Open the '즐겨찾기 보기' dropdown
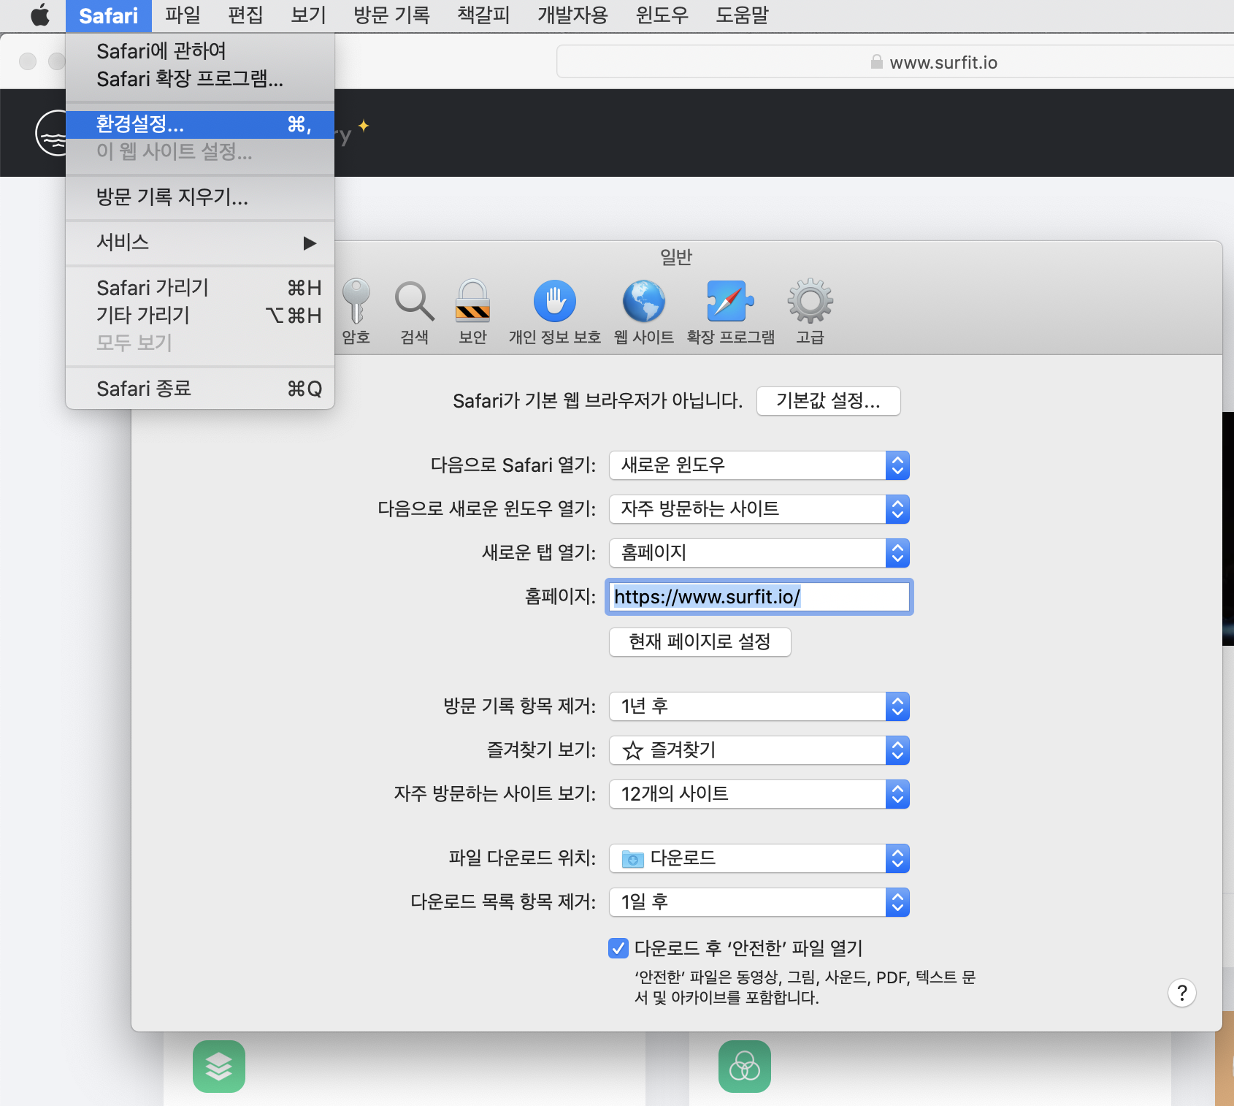Screen dimensions: 1234x1106 (759, 750)
